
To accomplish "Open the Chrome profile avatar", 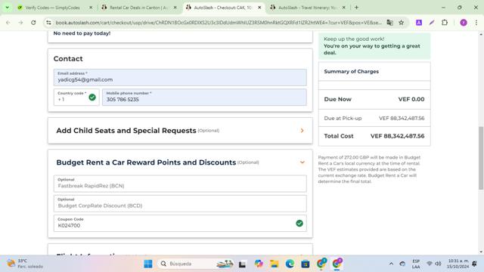I will 464,23.
